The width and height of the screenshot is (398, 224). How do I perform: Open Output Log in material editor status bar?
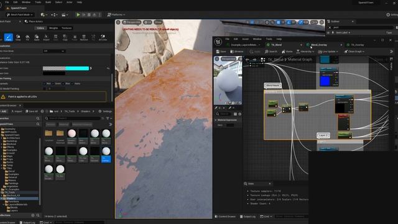point(248,217)
